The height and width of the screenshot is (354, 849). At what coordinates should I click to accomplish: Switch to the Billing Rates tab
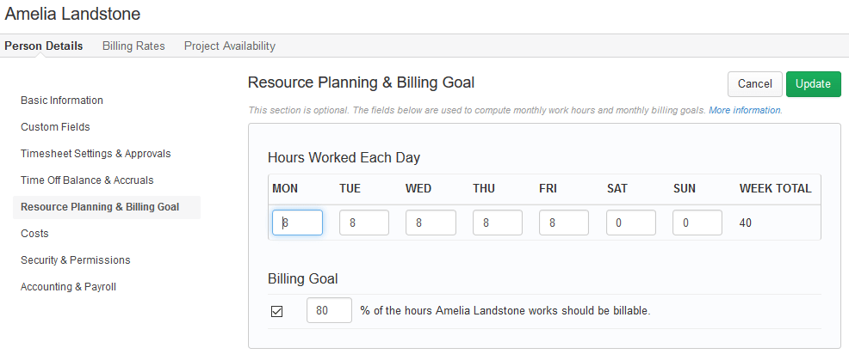[133, 46]
